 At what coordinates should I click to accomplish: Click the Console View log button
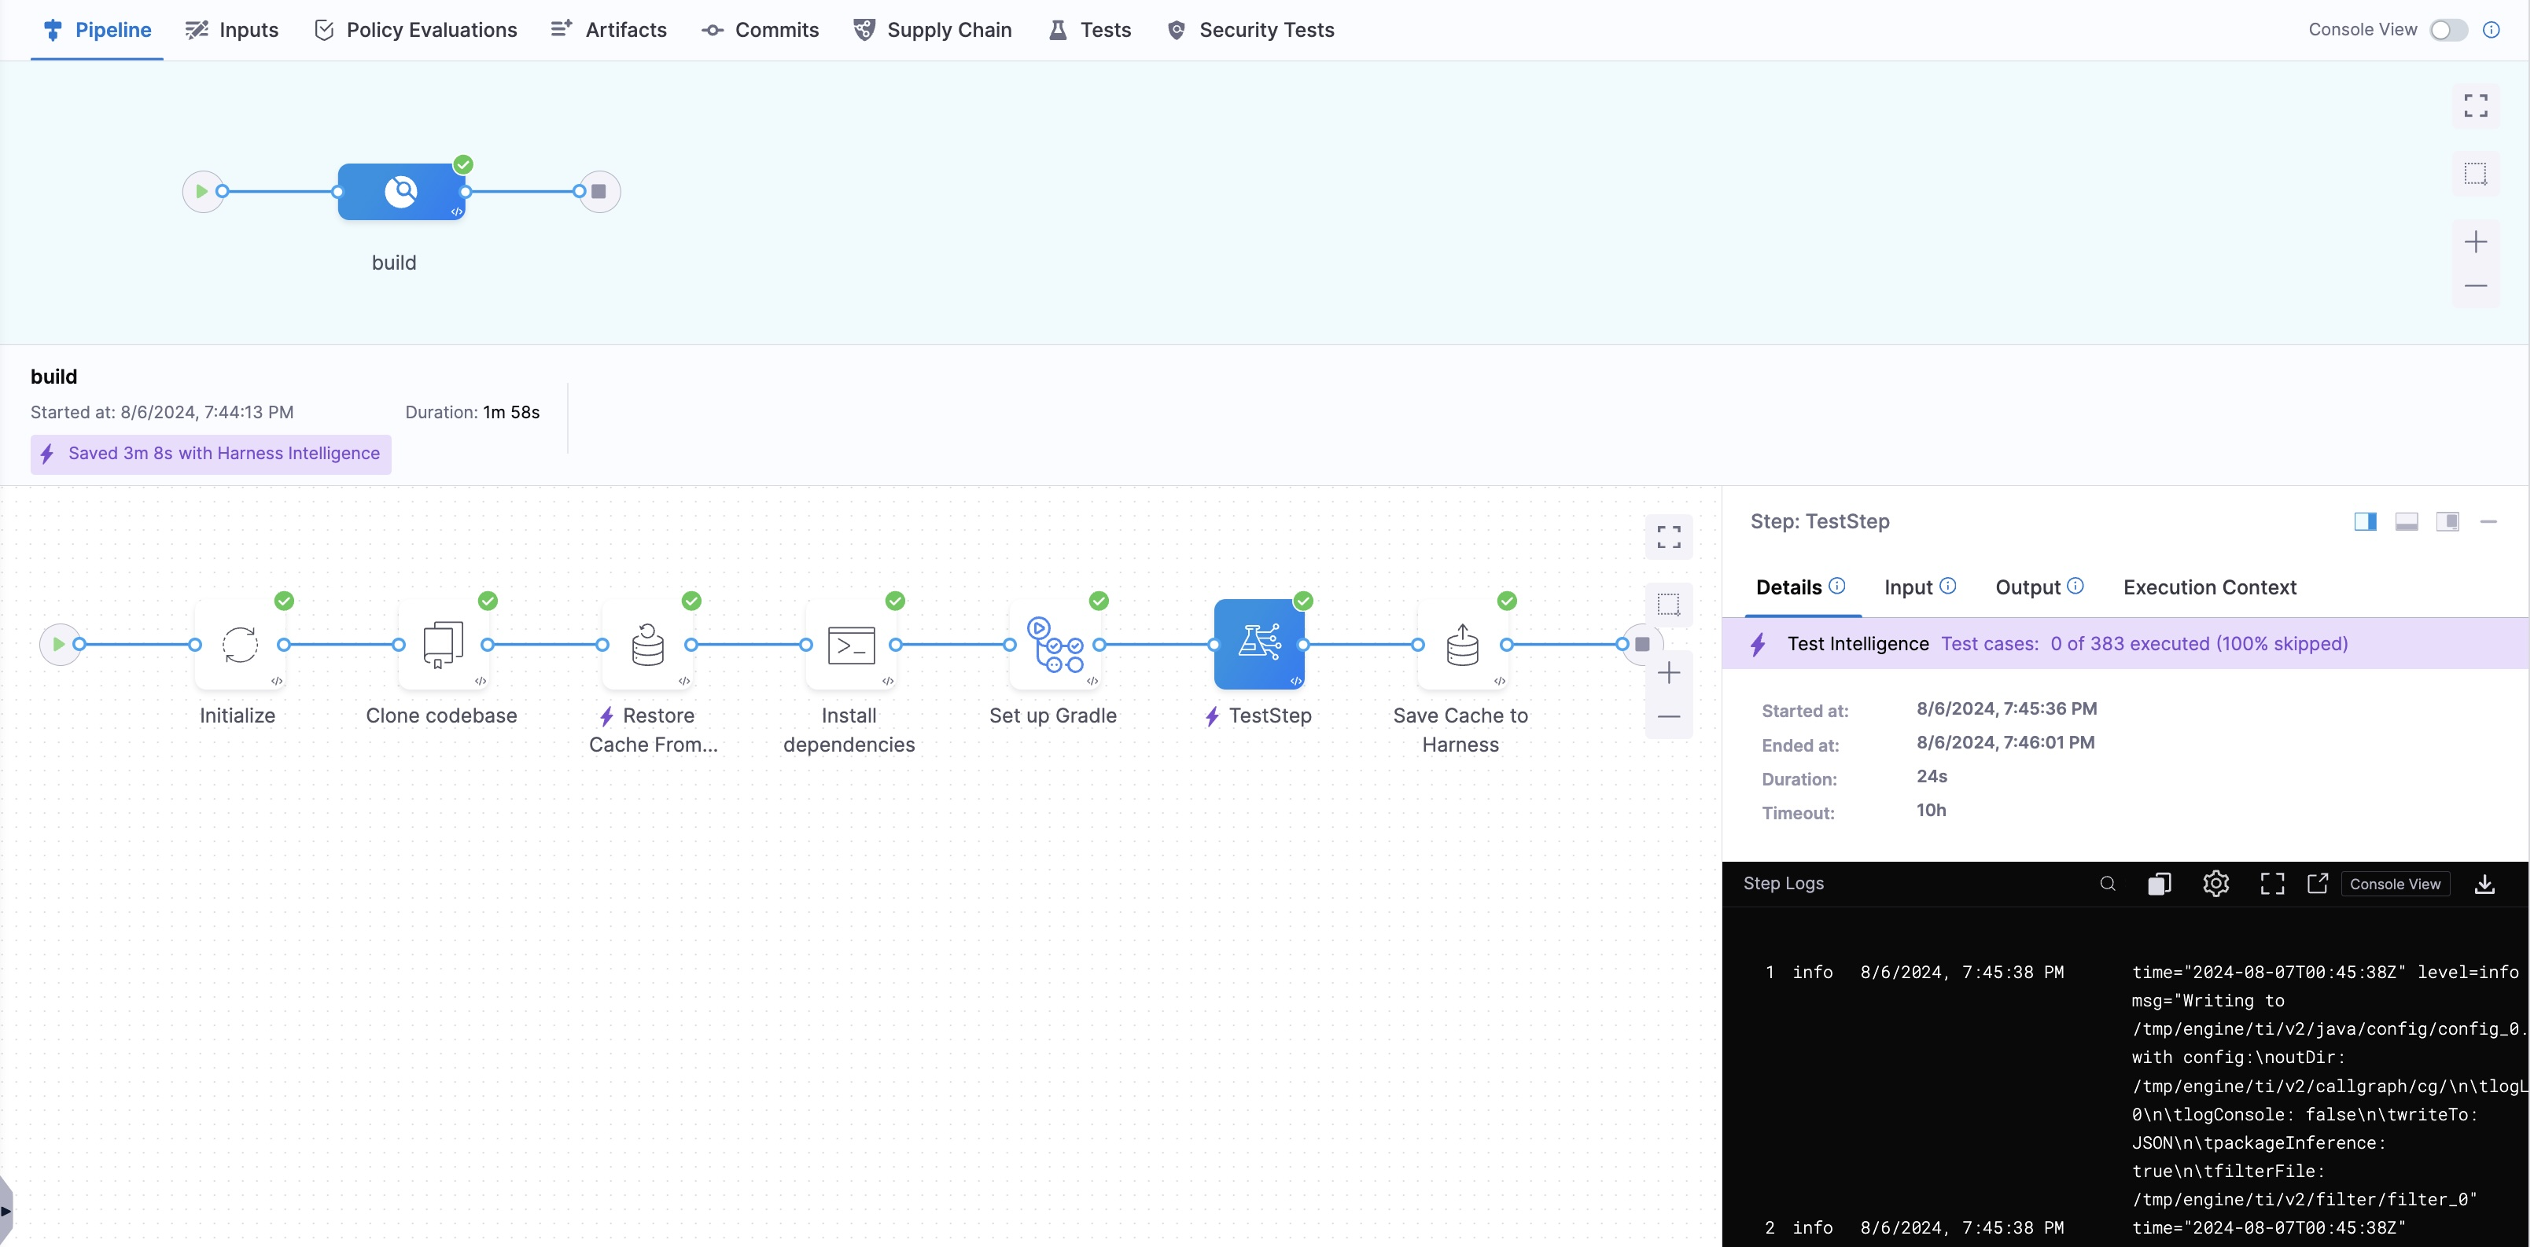click(x=2394, y=883)
